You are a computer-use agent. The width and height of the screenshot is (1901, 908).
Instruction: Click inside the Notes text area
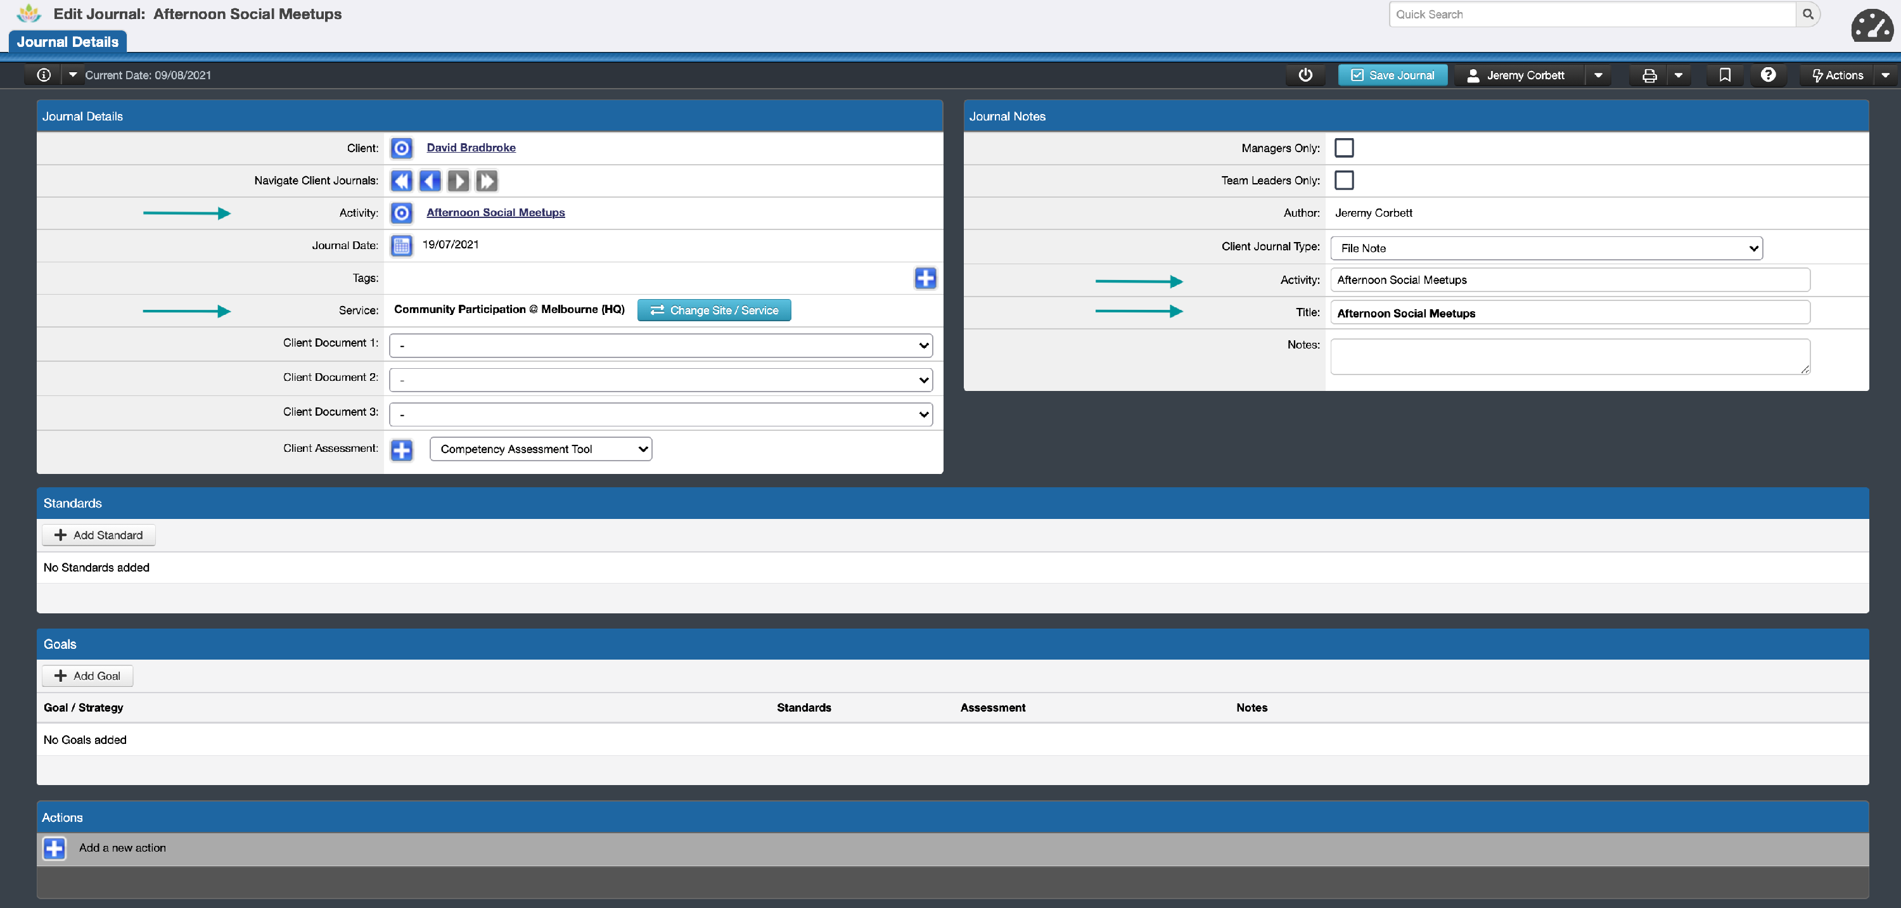pos(1569,355)
